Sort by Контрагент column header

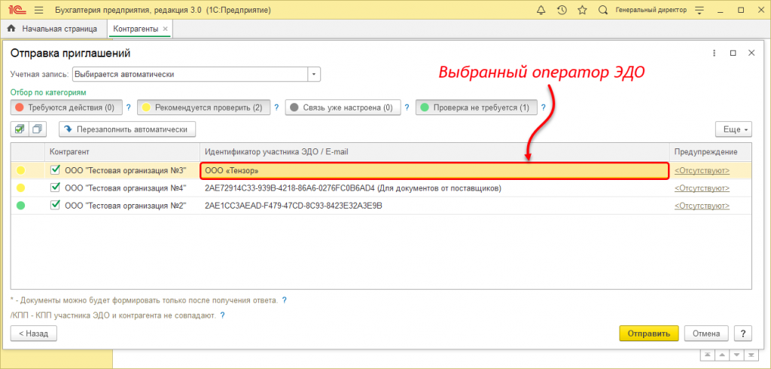coord(123,152)
